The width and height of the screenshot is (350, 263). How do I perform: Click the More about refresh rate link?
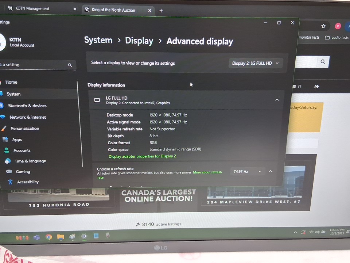pos(207,172)
